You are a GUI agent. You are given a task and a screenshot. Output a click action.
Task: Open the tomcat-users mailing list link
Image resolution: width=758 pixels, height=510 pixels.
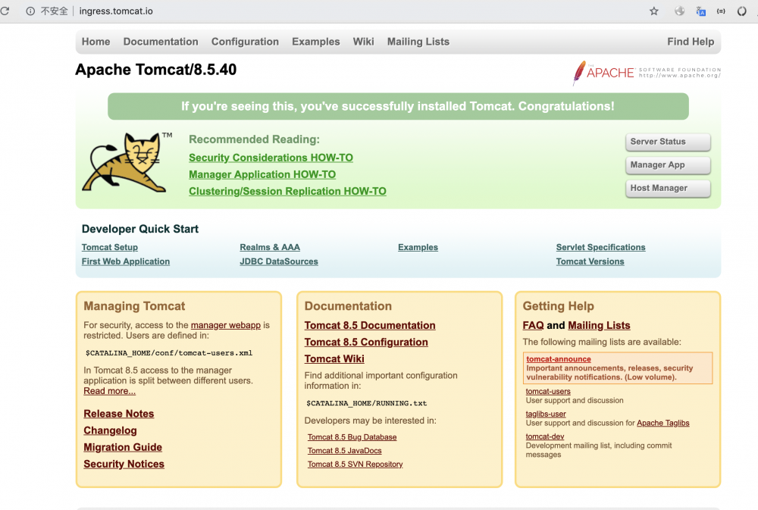point(548,392)
